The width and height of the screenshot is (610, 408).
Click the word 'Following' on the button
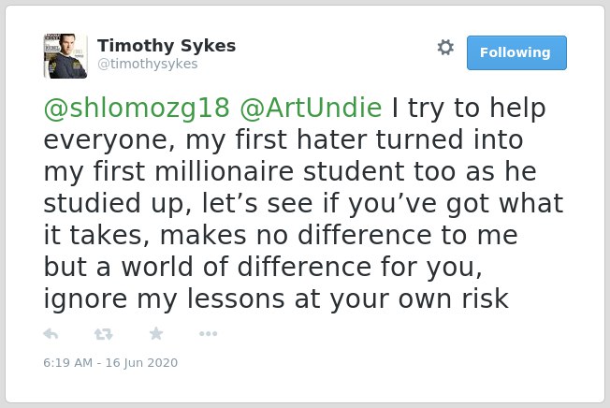(516, 52)
